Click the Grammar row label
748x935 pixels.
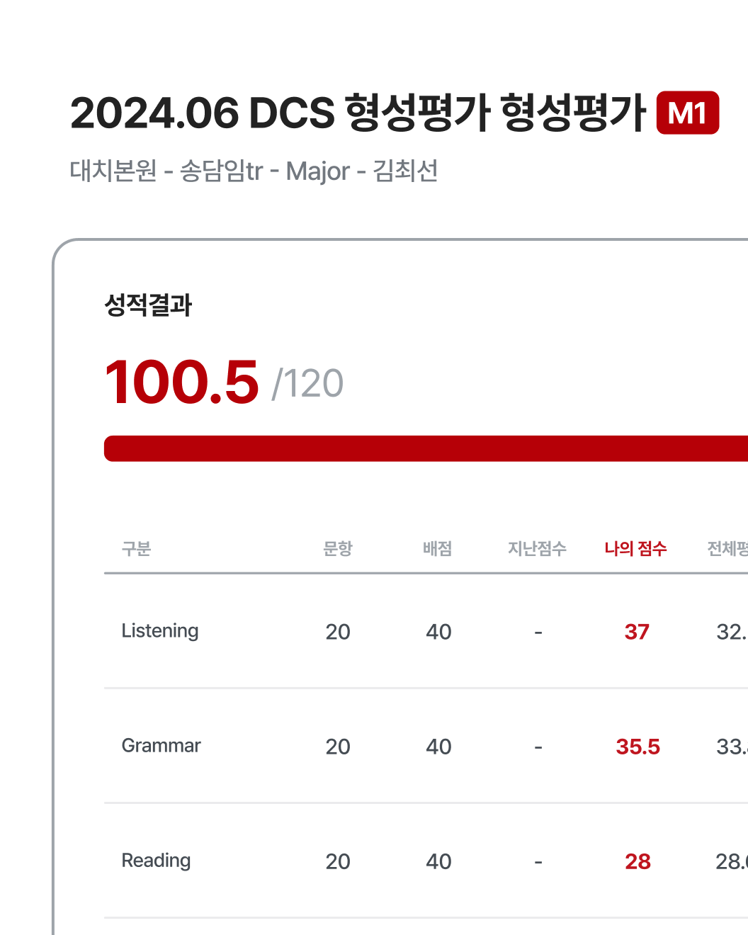pos(161,746)
